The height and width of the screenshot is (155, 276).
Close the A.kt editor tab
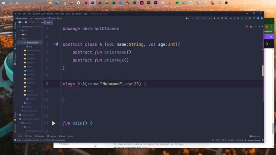point(51,22)
